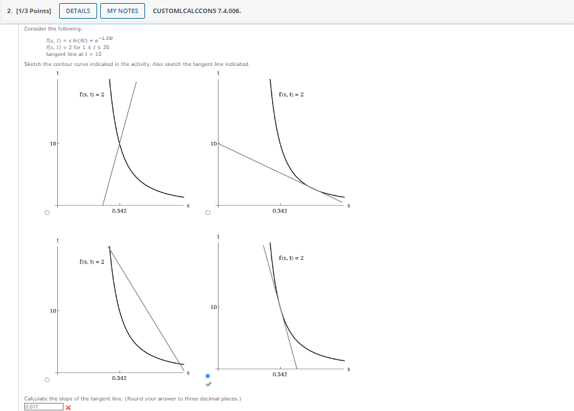Viewport: 574px width, 411px height.
Task: Click the green checkmark under the selected graph
Action: click(x=207, y=384)
